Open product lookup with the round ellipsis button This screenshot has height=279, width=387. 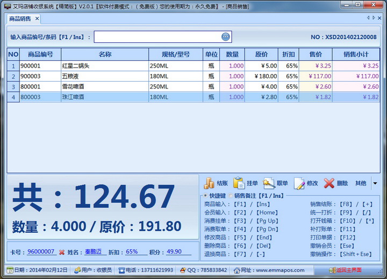coord(225,37)
